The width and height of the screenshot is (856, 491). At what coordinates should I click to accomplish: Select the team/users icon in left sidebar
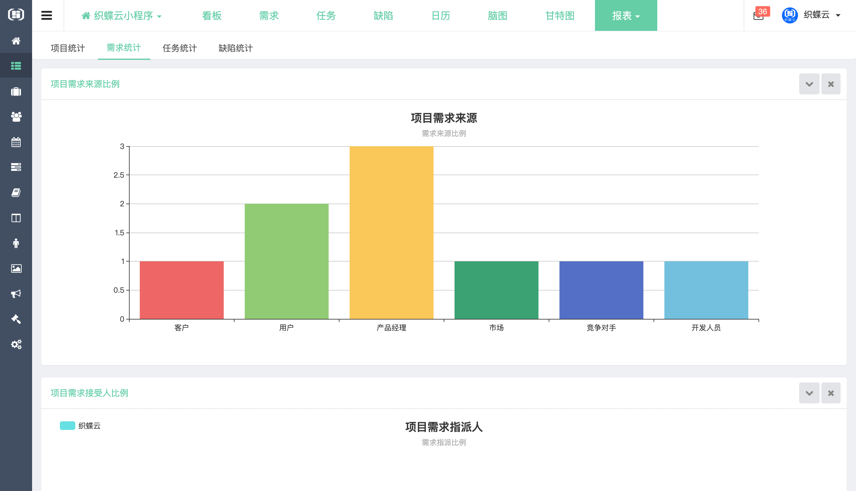tap(16, 117)
